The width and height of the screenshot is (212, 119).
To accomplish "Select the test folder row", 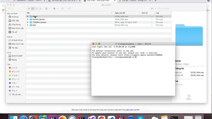I will [x=99, y=25].
